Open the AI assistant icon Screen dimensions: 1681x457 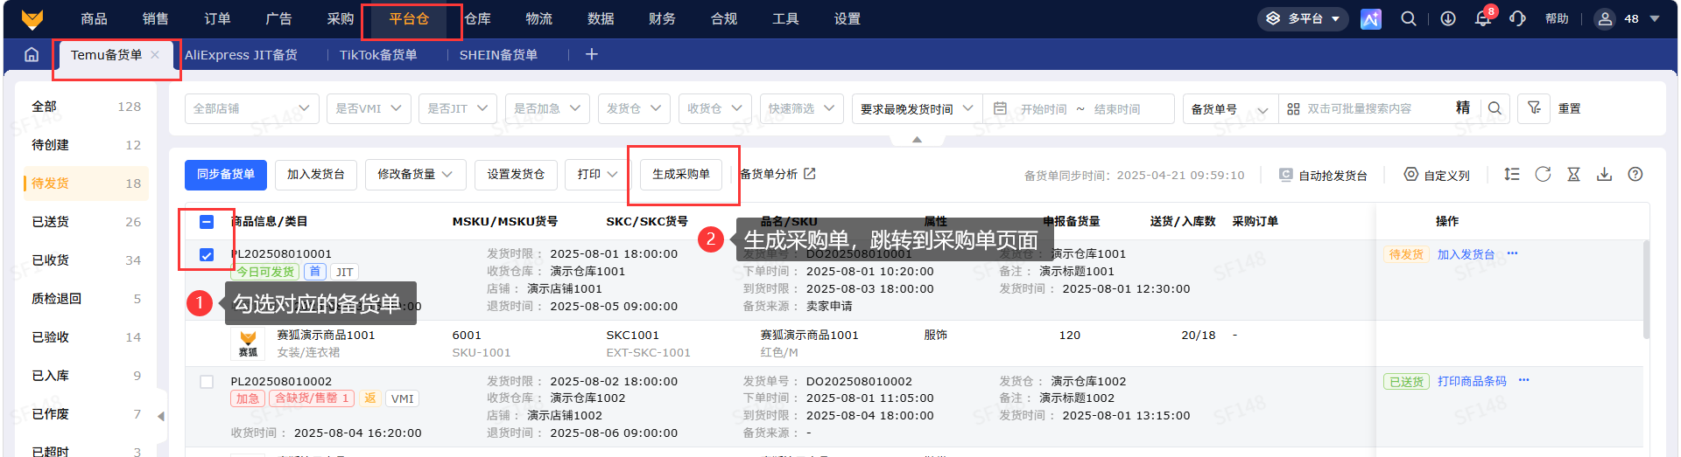[1371, 18]
